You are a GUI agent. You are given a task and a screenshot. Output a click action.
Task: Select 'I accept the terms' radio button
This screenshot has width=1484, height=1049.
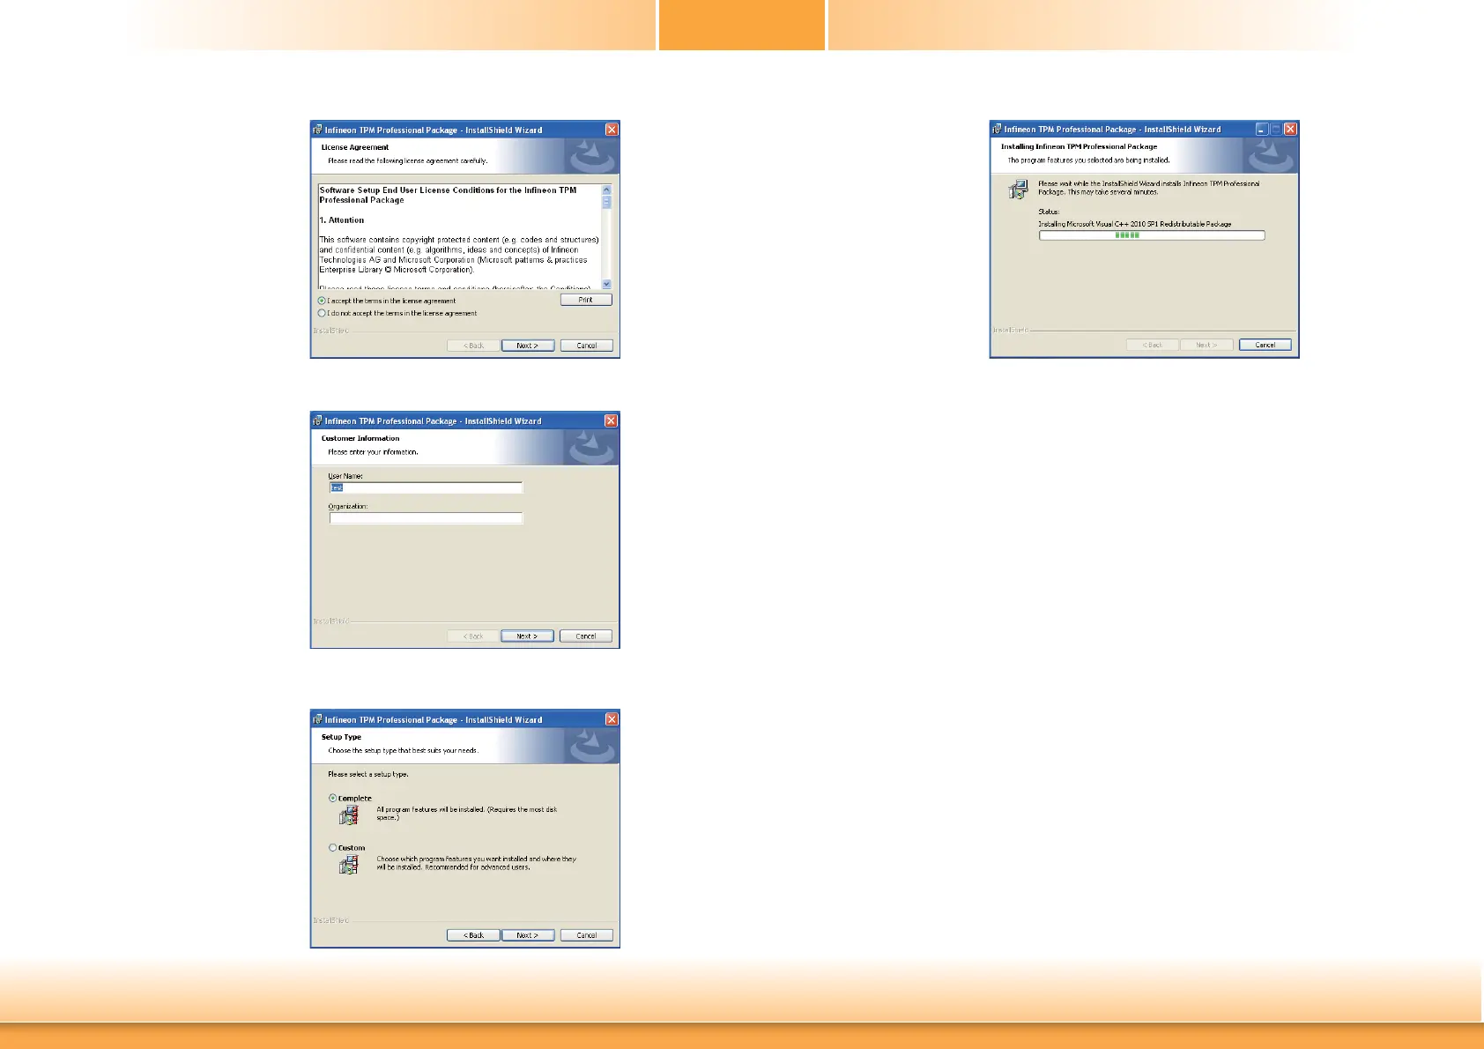coord(322,301)
